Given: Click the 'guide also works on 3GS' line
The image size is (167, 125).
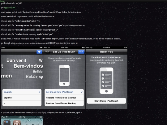Looking at the screenshot, I should (x=11, y=3).
